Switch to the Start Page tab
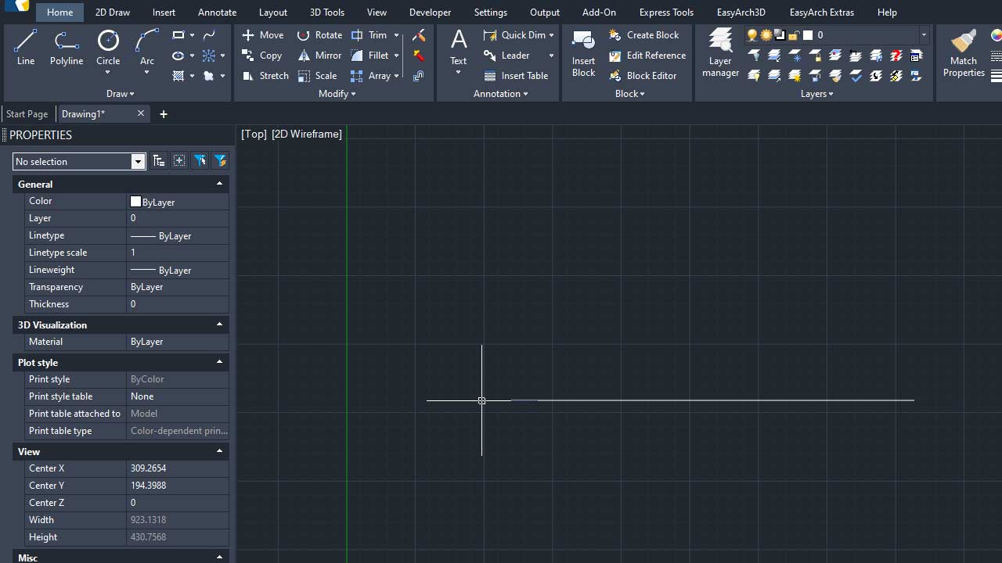Image resolution: width=1002 pixels, height=563 pixels. click(27, 114)
